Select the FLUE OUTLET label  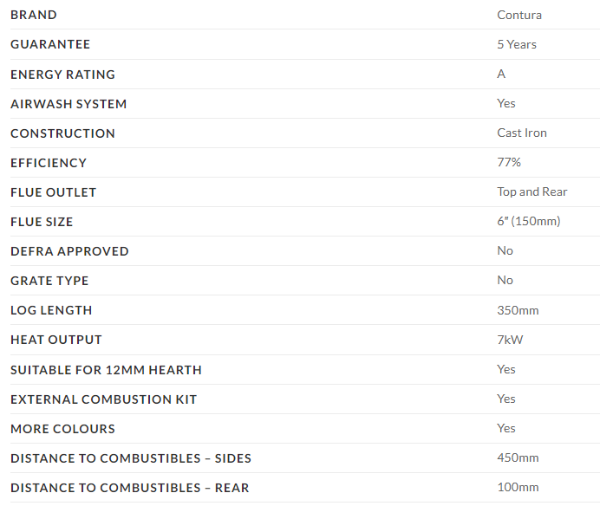point(53,192)
